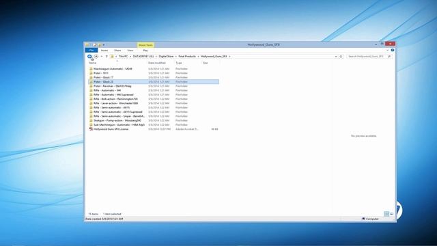
Task: Go back with the blue Back arrow
Action: tap(89, 56)
